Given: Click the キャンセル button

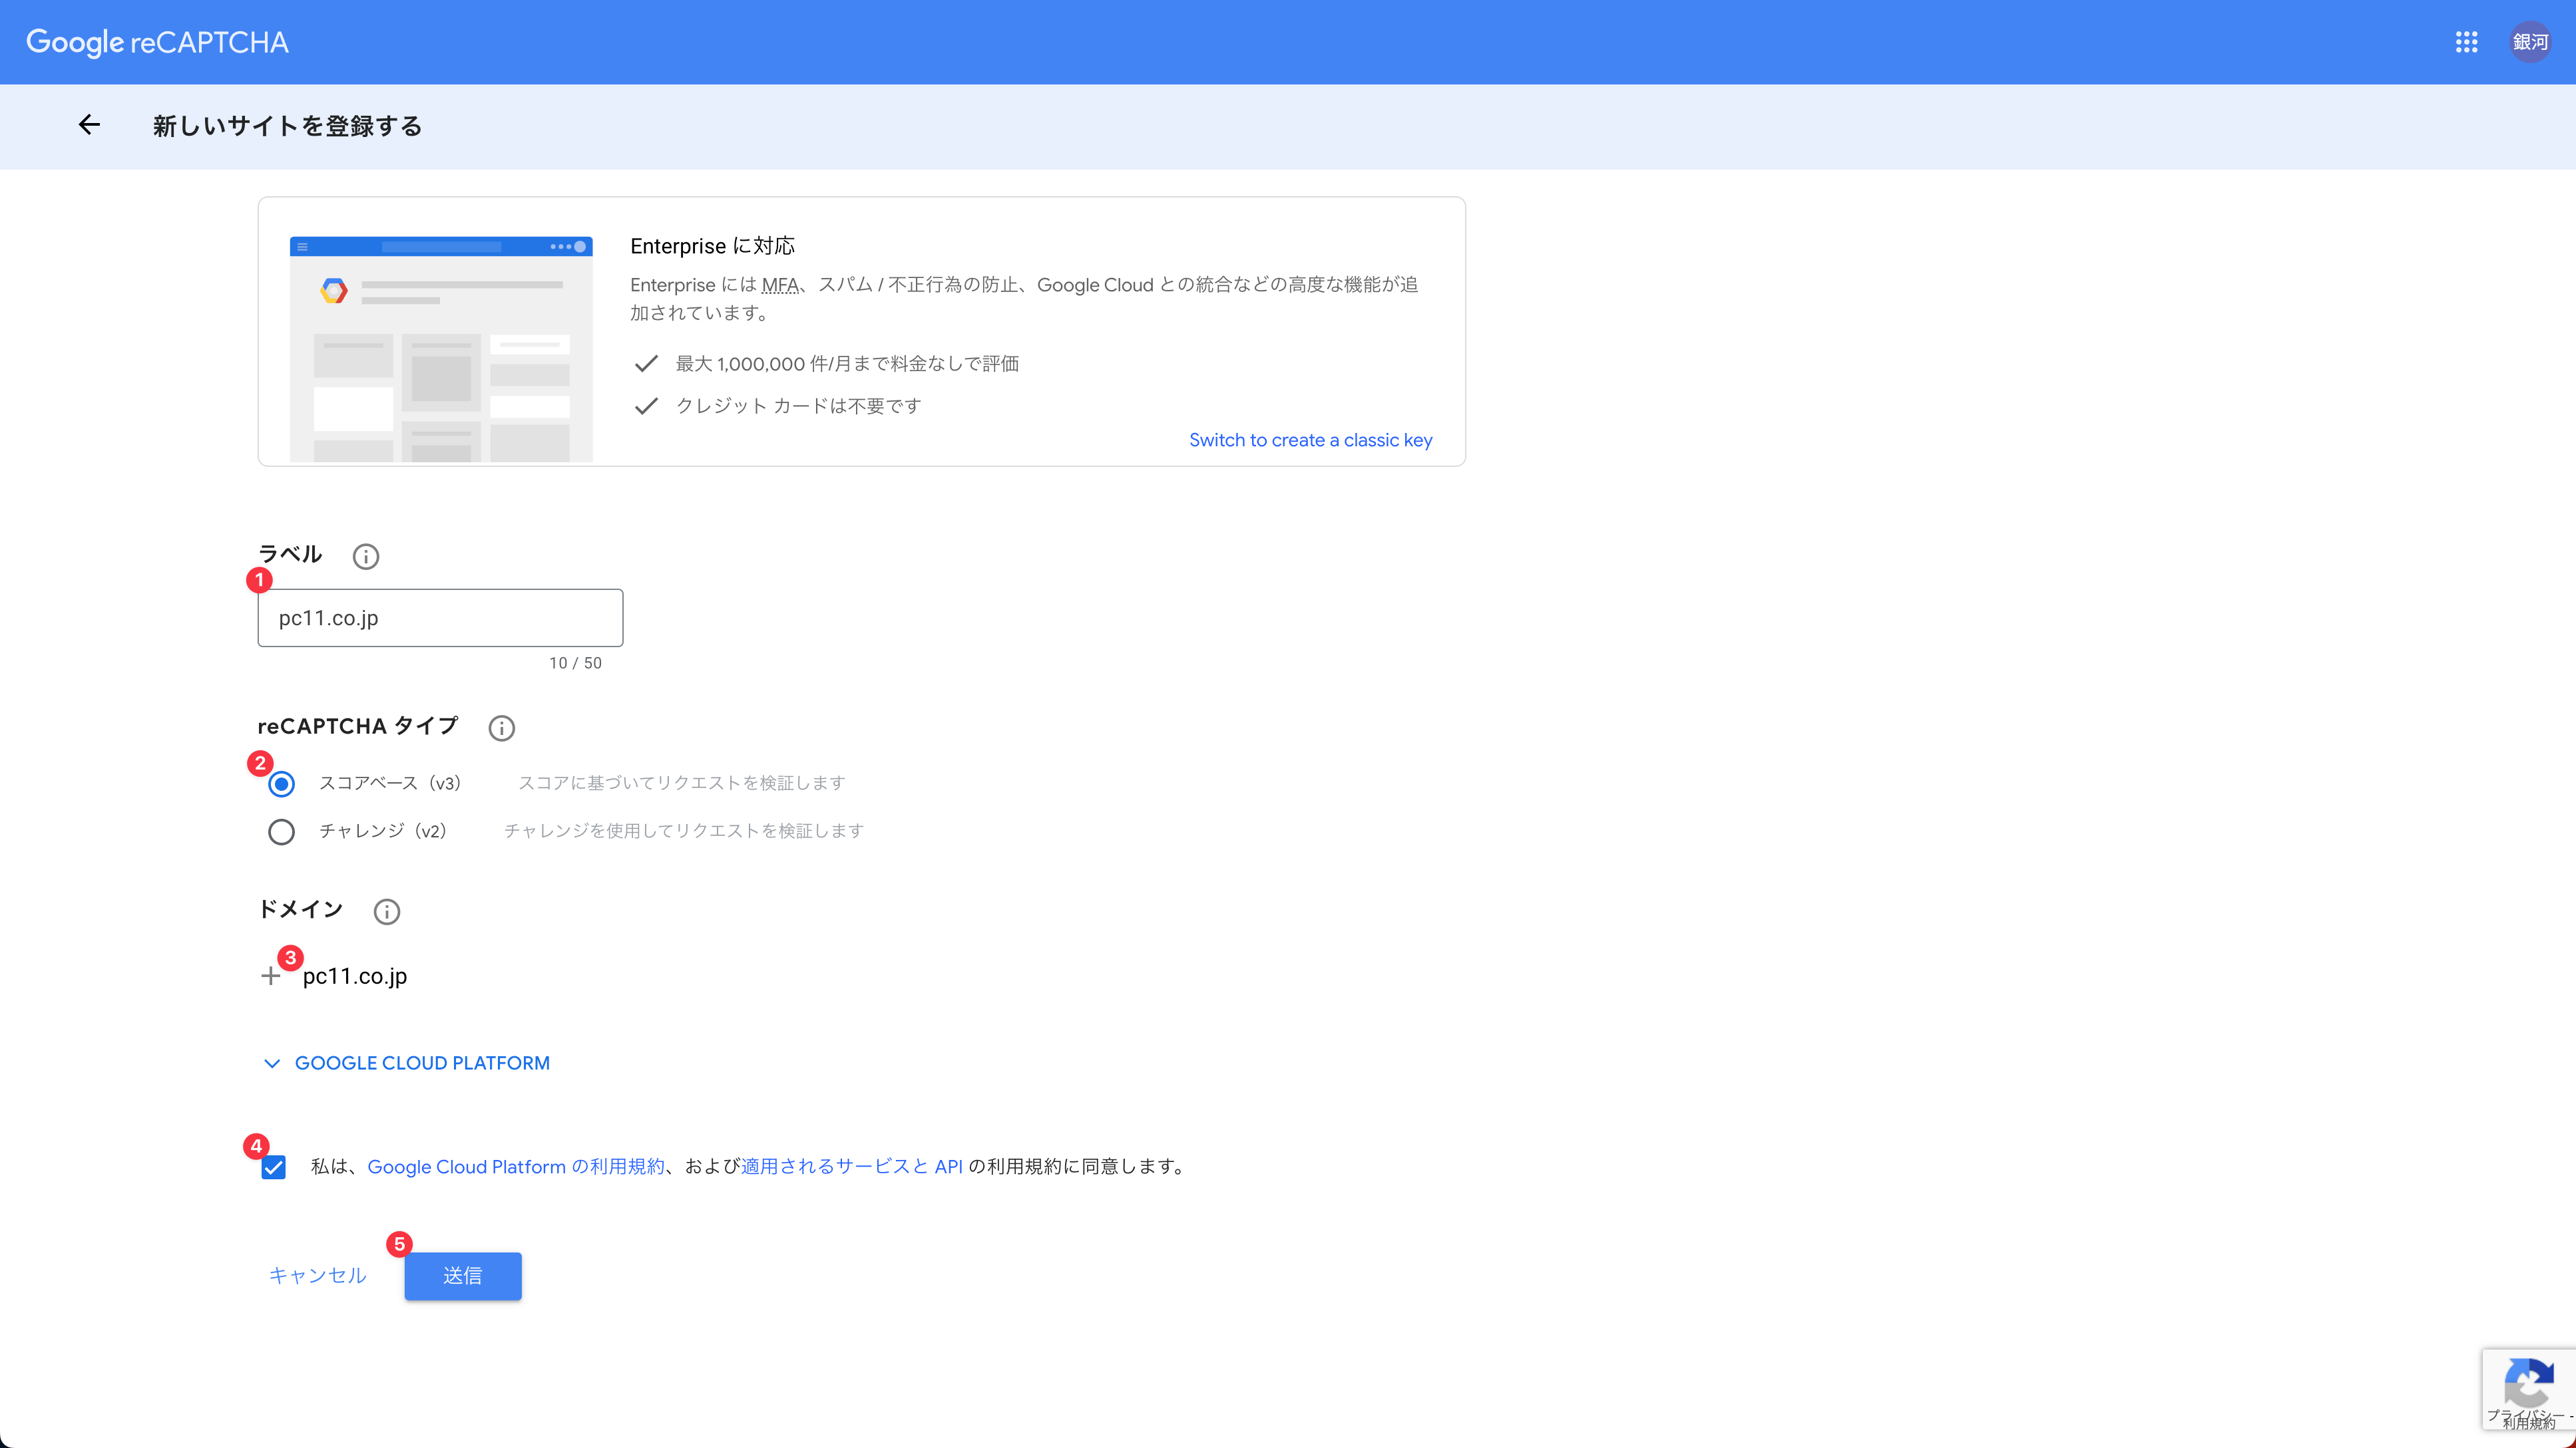Looking at the screenshot, I should (x=318, y=1276).
